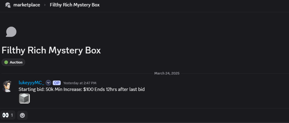
Task: Toggle the eyes emoji reaction
Action: 6,115
